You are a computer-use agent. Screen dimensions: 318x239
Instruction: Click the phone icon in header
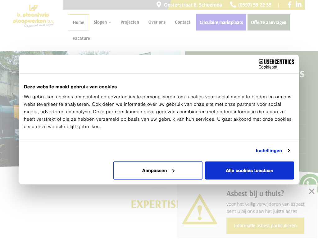[233, 5]
